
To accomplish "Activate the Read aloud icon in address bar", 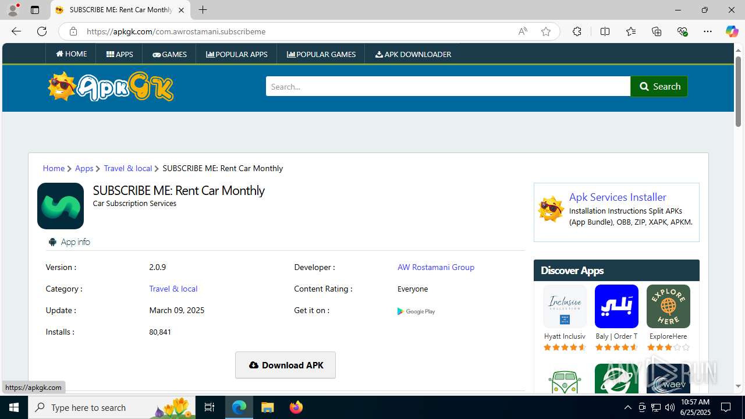I will pyautogui.click(x=523, y=31).
